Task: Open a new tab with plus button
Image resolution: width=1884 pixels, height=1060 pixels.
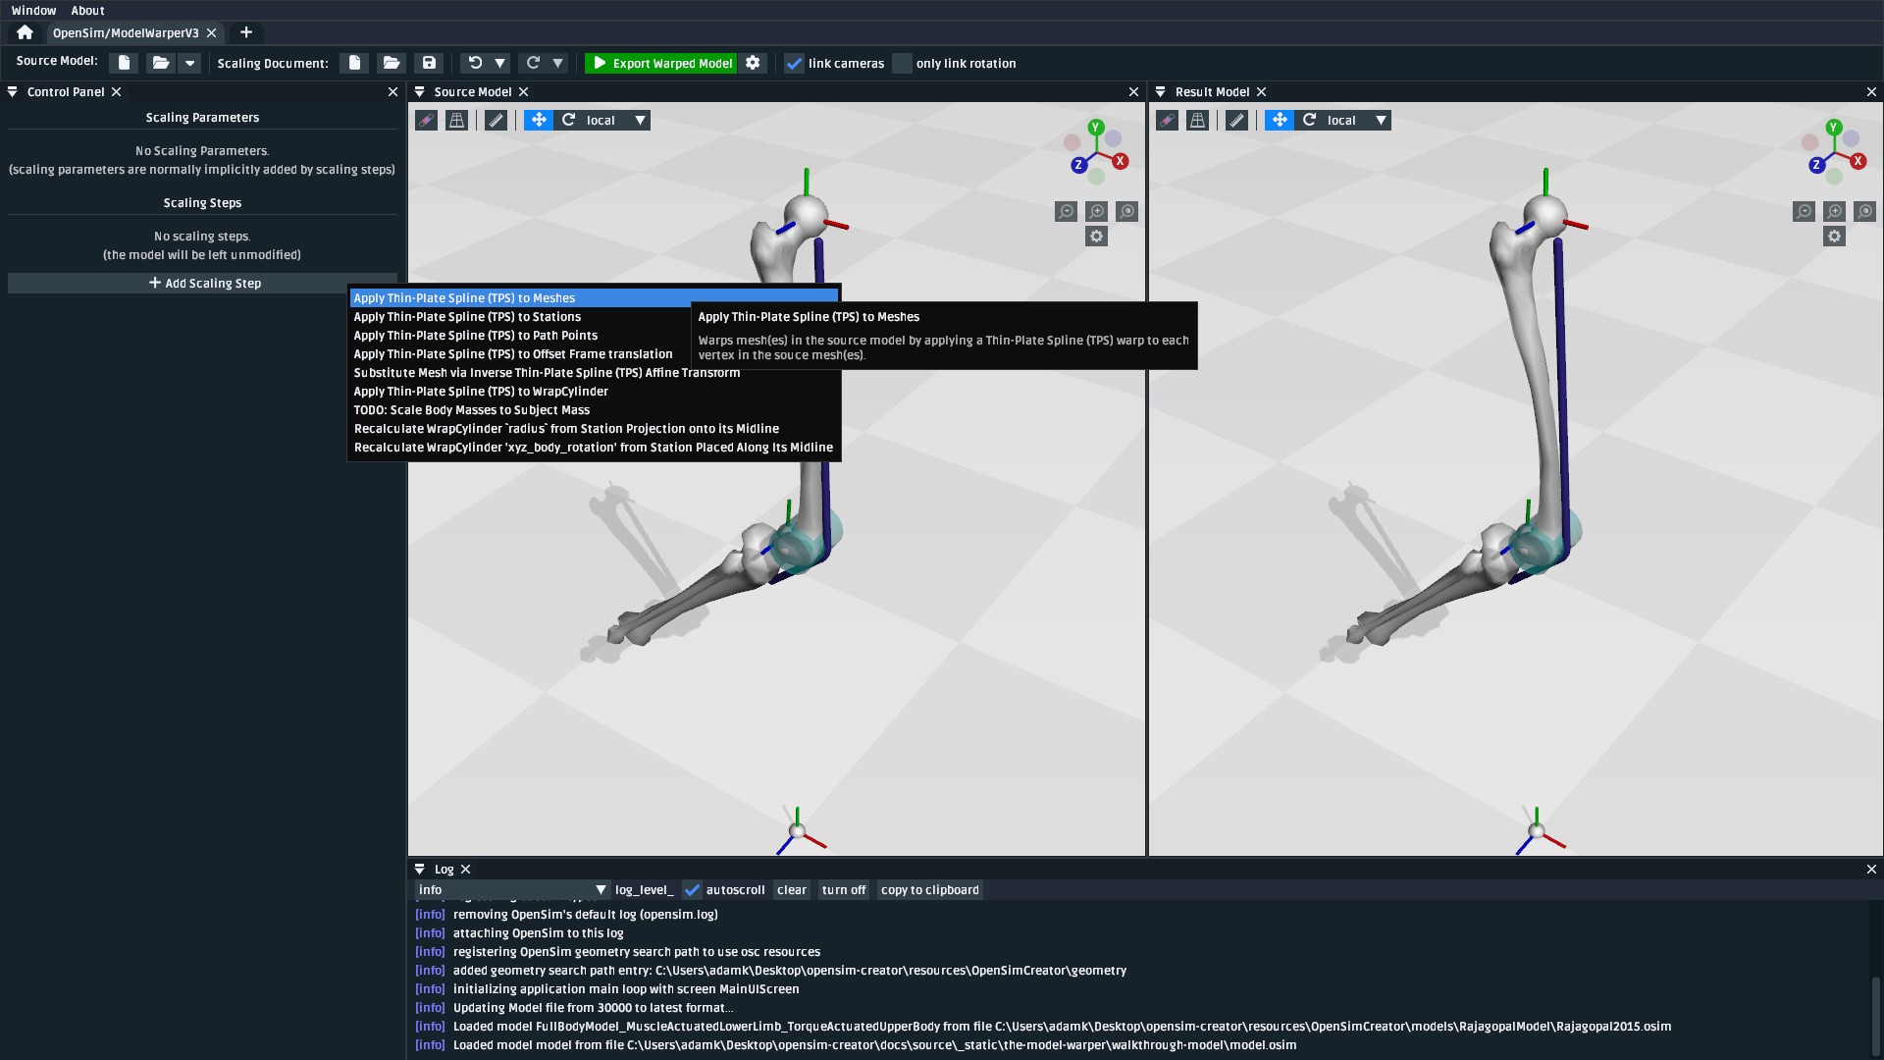Action: click(x=246, y=32)
